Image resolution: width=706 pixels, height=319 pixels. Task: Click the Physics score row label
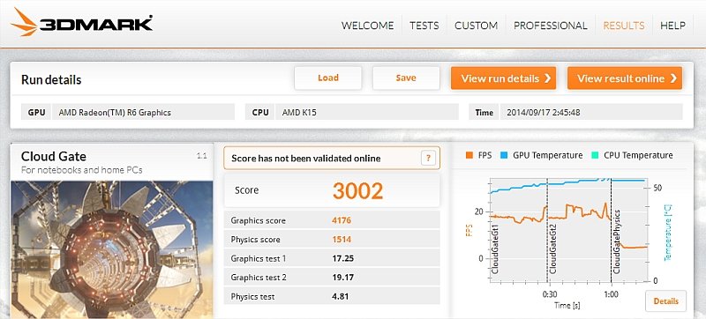[255, 240]
